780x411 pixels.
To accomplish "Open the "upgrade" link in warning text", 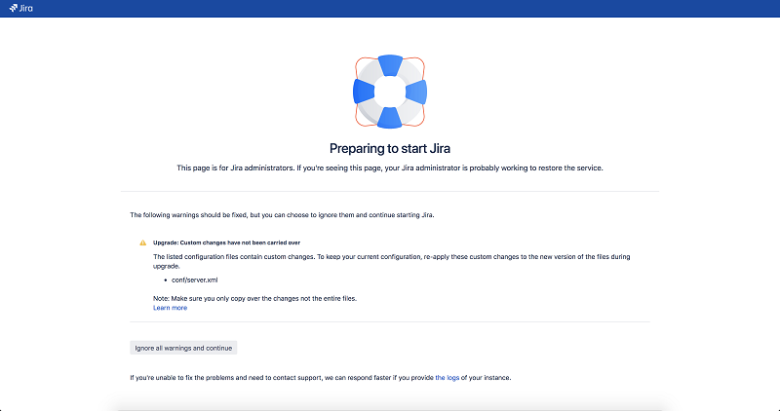I will 166,265.
